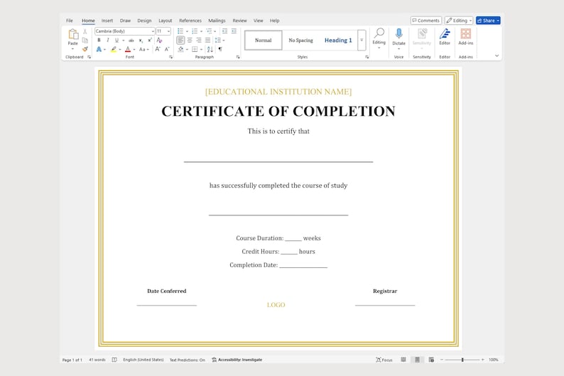Click Decrease Indent icon
The width and height of the screenshot is (564, 376).
point(224,31)
